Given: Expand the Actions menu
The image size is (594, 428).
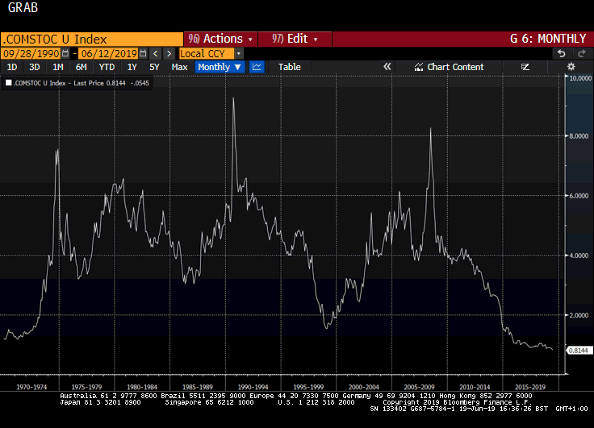Looking at the screenshot, I should click(x=221, y=39).
